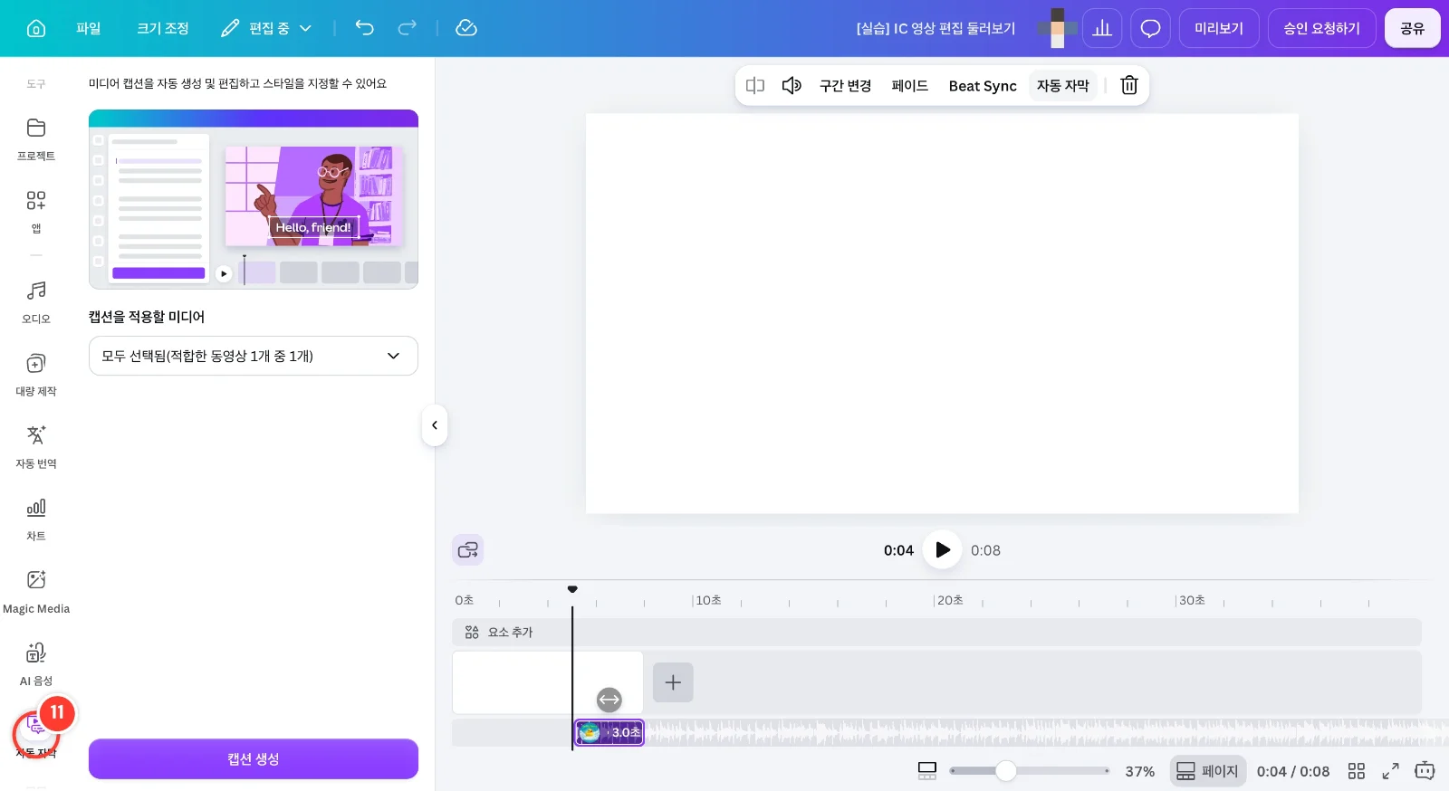Open the analytics chart icon
1449x791 pixels.
1102,28
